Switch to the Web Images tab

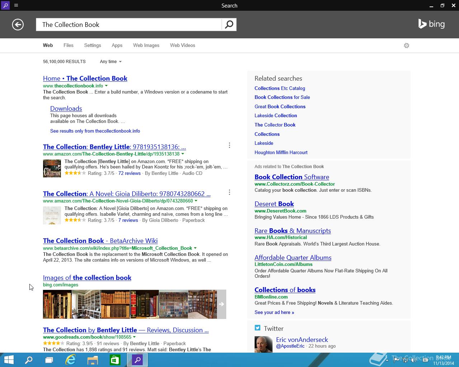click(146, 45)
